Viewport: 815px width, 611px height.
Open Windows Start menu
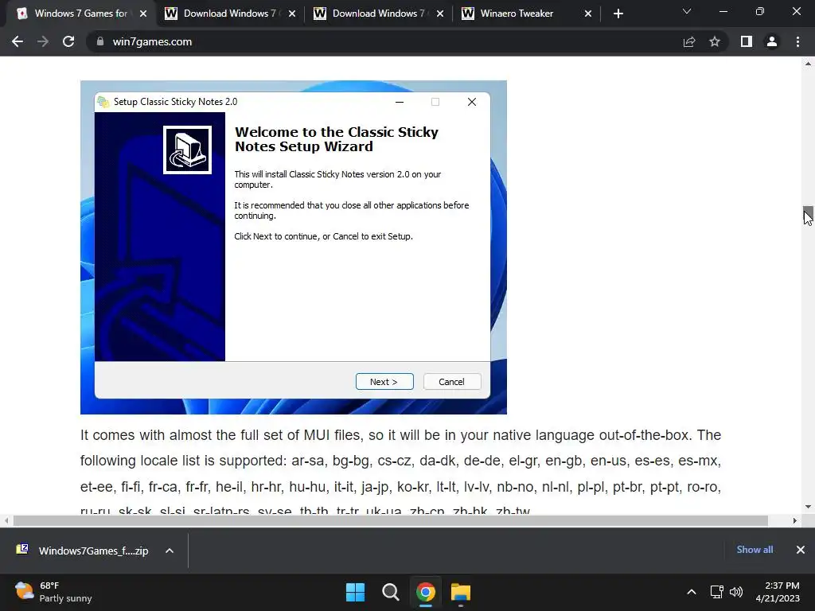tap(356, 592)
